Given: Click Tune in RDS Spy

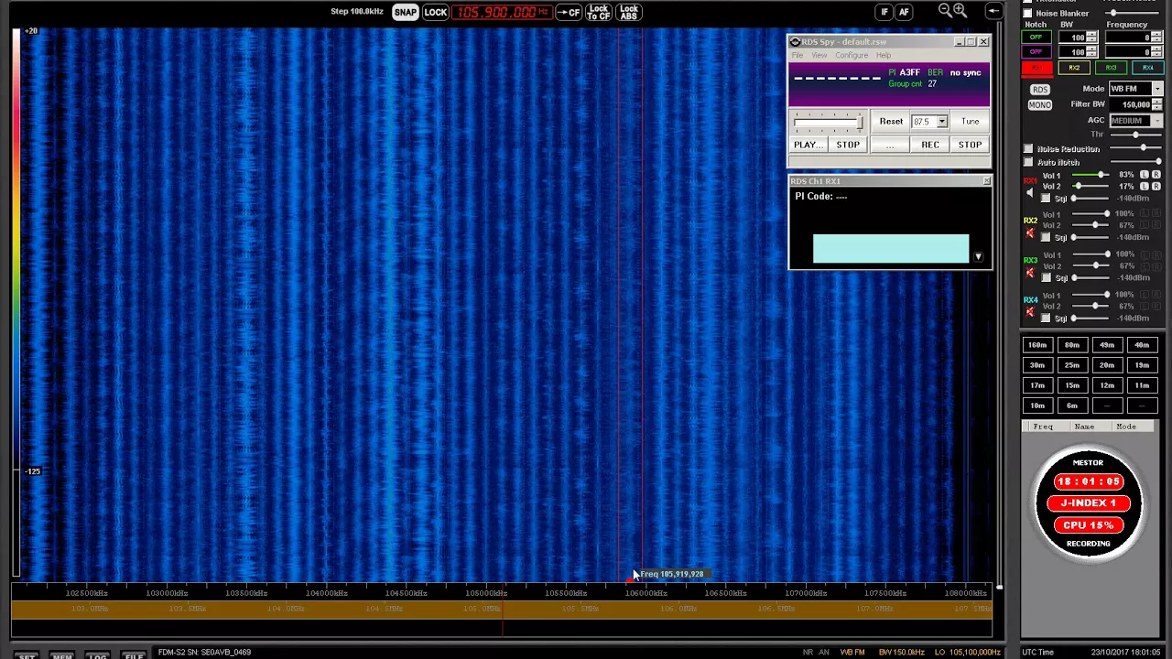Looking at the screenshot, I should (x=970, y=121).
